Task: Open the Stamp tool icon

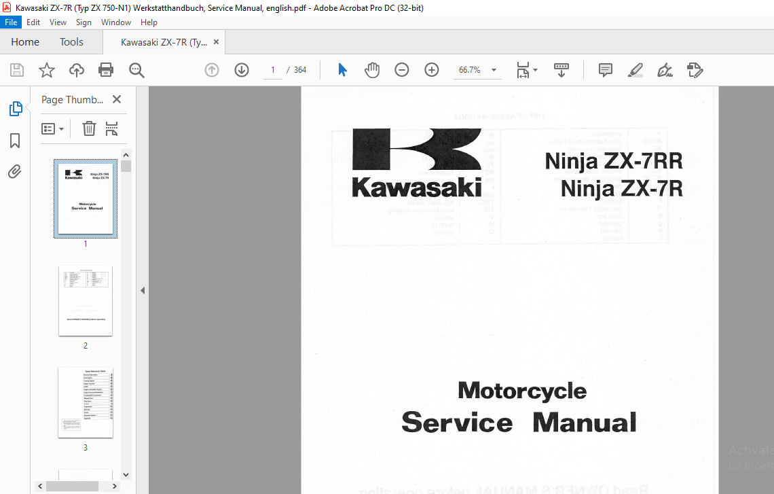Action: point(695,70)
